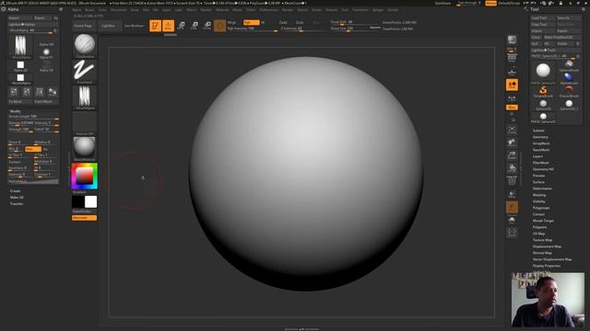Screen dimensions: 590x331
Task: Click the round orange-brown icon beside Mrgb
Action: [x=219, y=26]
